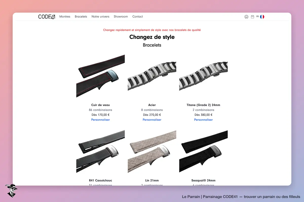The width and height of the screenshot is (304, 202).
Task: Select the R41 Caoutchouc bracelet image
Action: 101,151
